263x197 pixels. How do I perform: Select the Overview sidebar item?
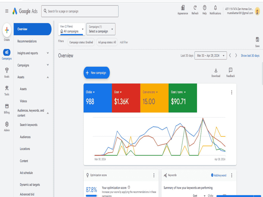tap(33, 29)
